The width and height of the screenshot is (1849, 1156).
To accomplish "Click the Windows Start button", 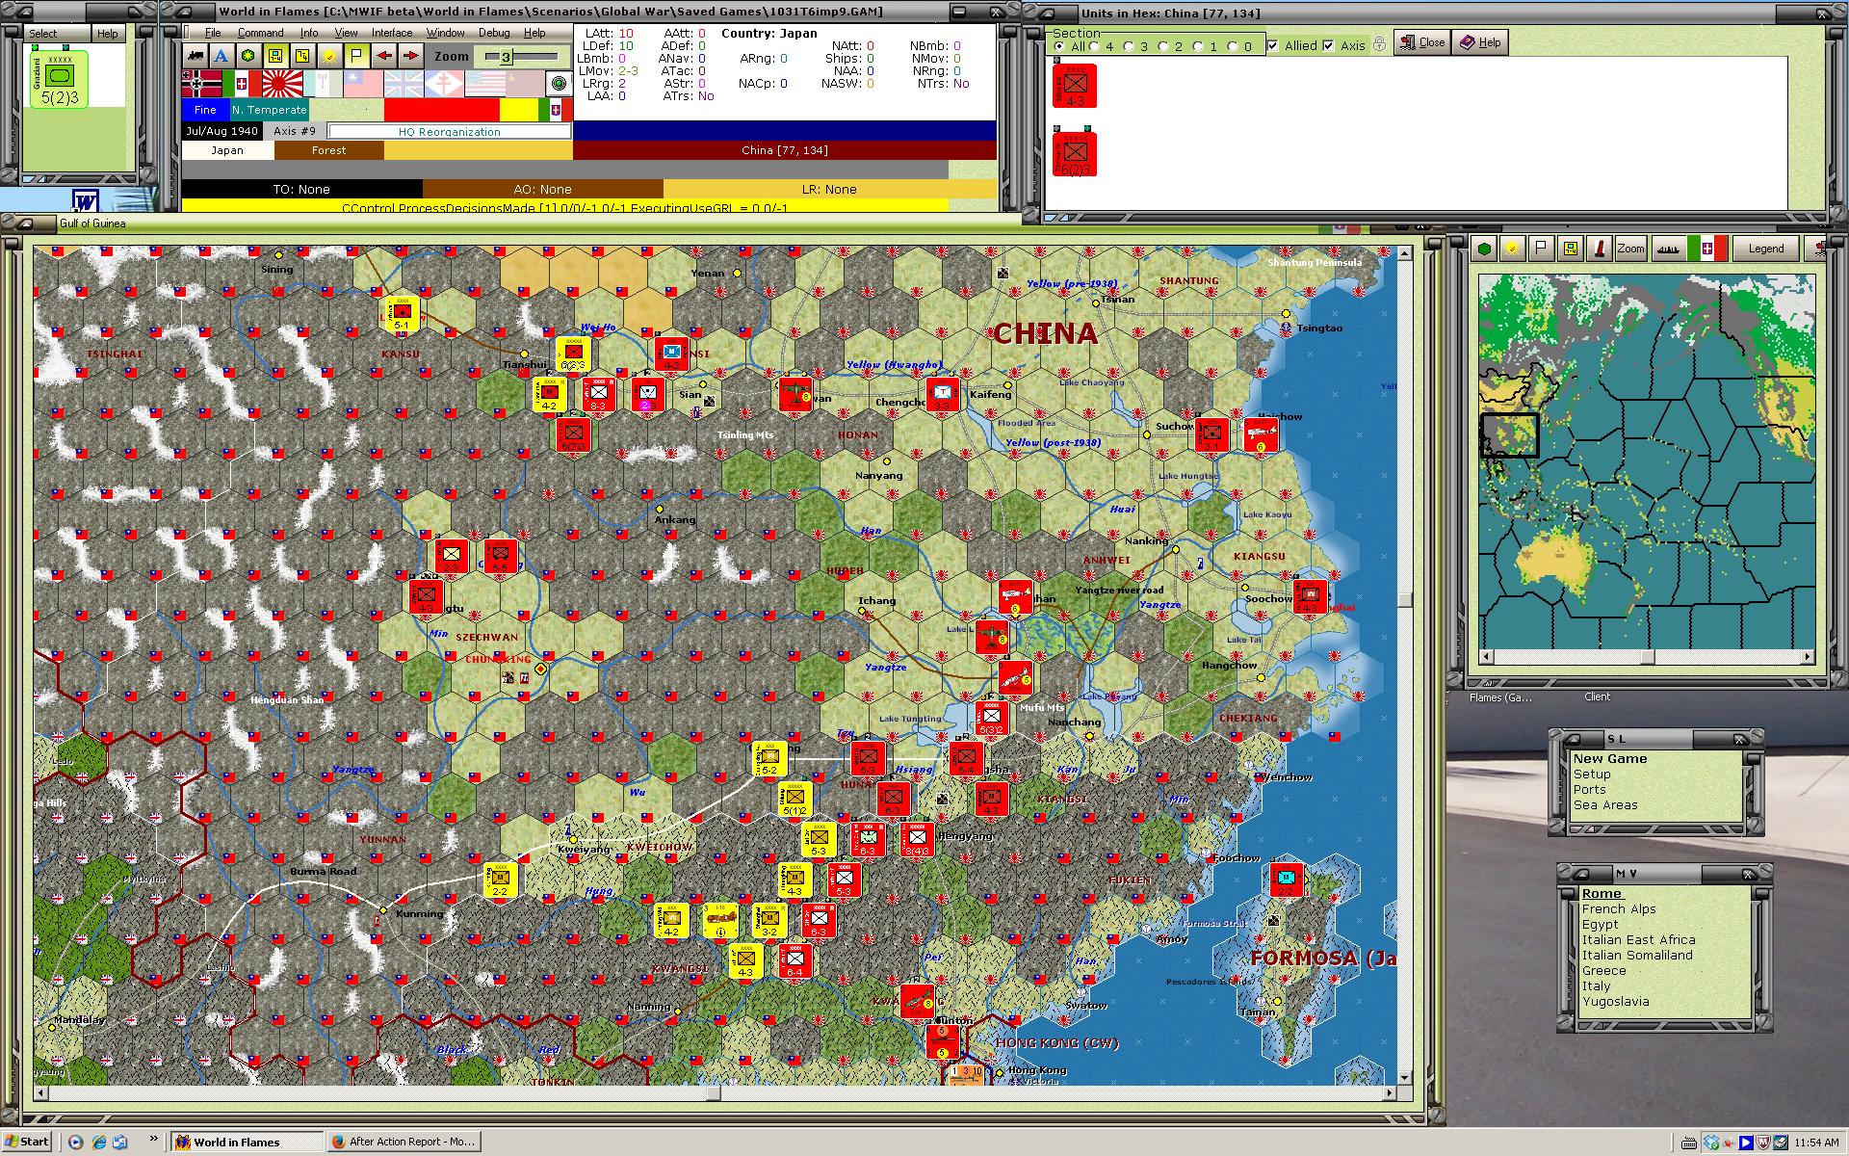I will [27, 1142].
